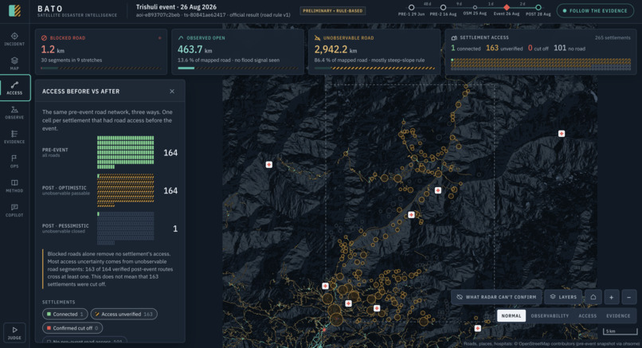Switch map mode to Normal
Screen dimensions: 642x348
(511, 315)
